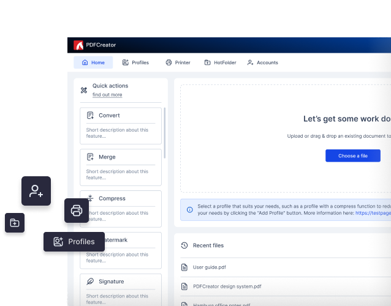Click the floating printer icon tile
391x306 pixels.
77,211
